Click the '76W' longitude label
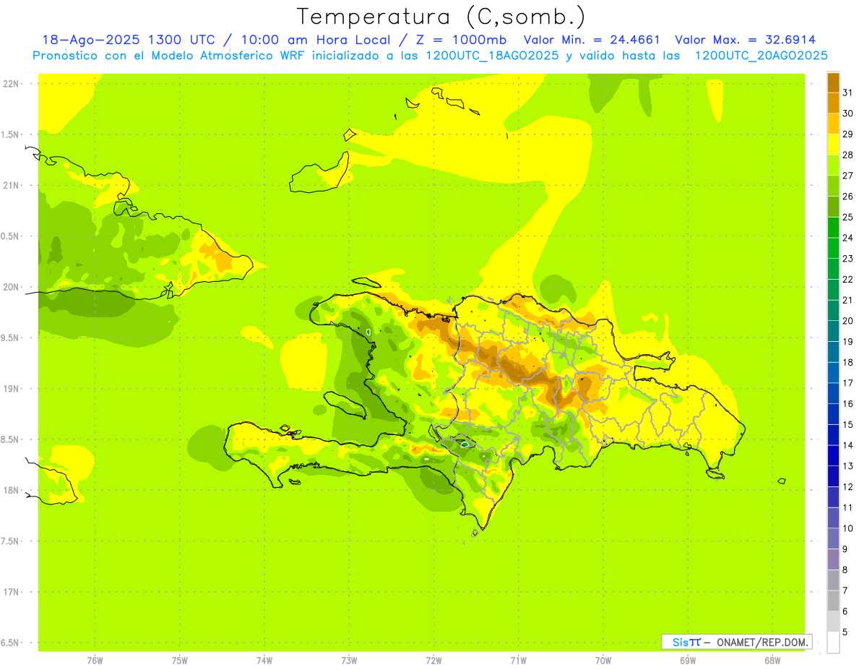Image resolution: width=867 pixels, height=670 pixels. tap(95, 661)
